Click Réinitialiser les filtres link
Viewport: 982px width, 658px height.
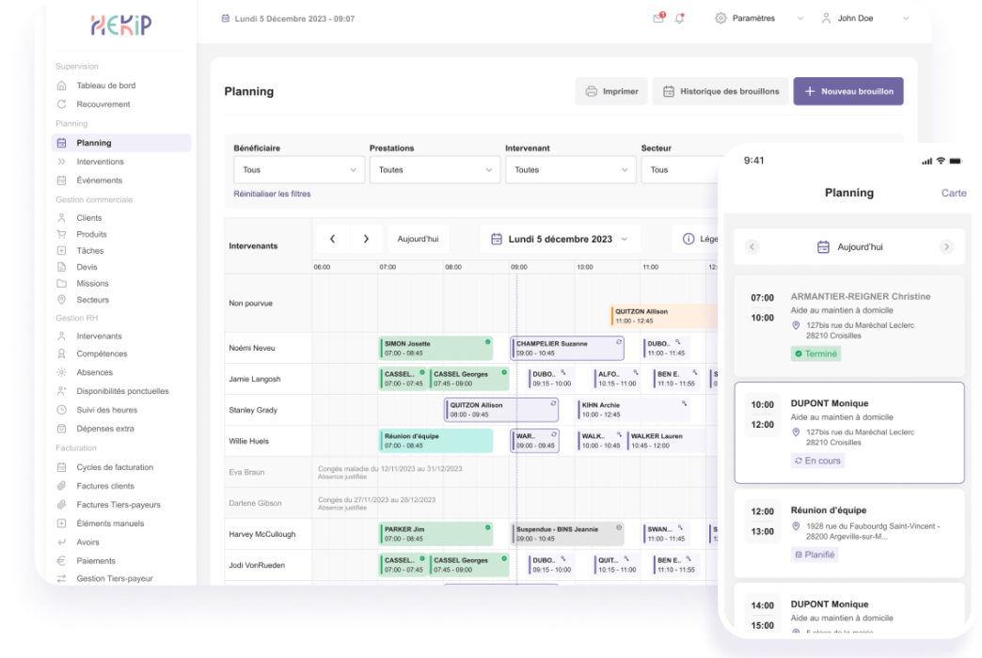pyautogui.click(x=272, y=194)
